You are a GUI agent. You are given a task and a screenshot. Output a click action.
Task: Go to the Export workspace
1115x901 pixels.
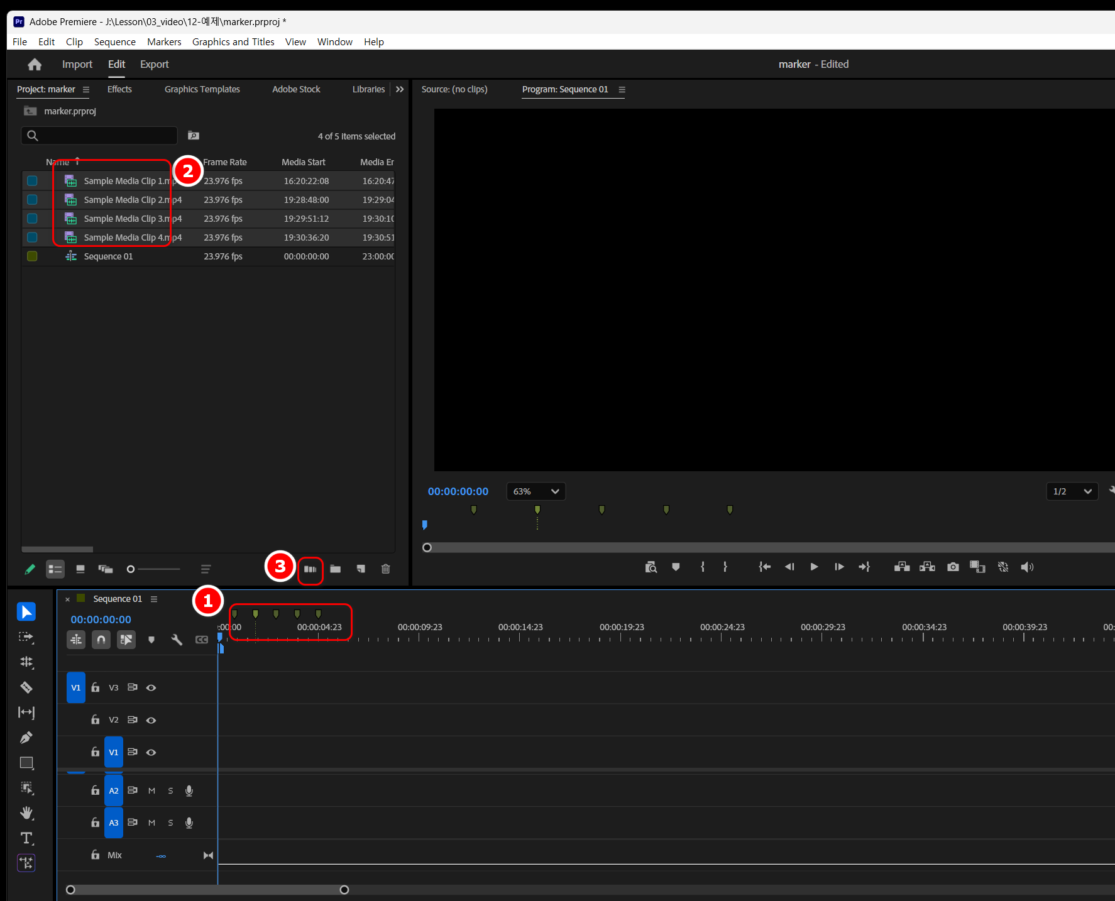tap(155, 64)
